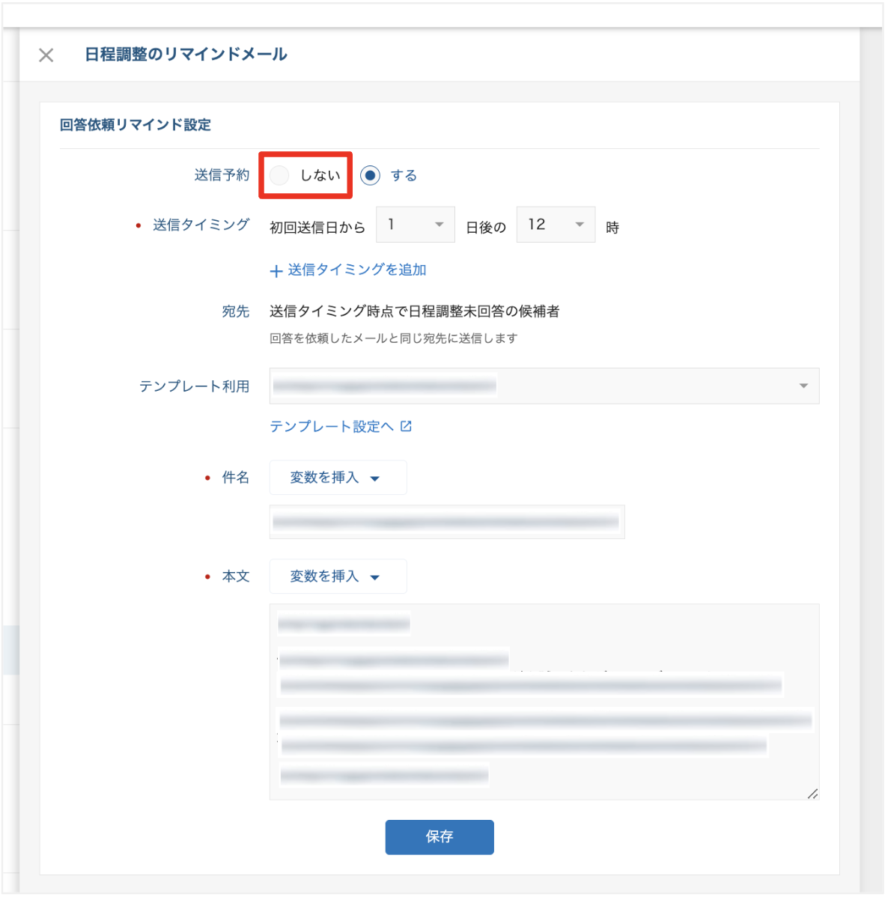Click inside the 本文 body text area
The image size is (888, 897).
(x=544, y=702)
